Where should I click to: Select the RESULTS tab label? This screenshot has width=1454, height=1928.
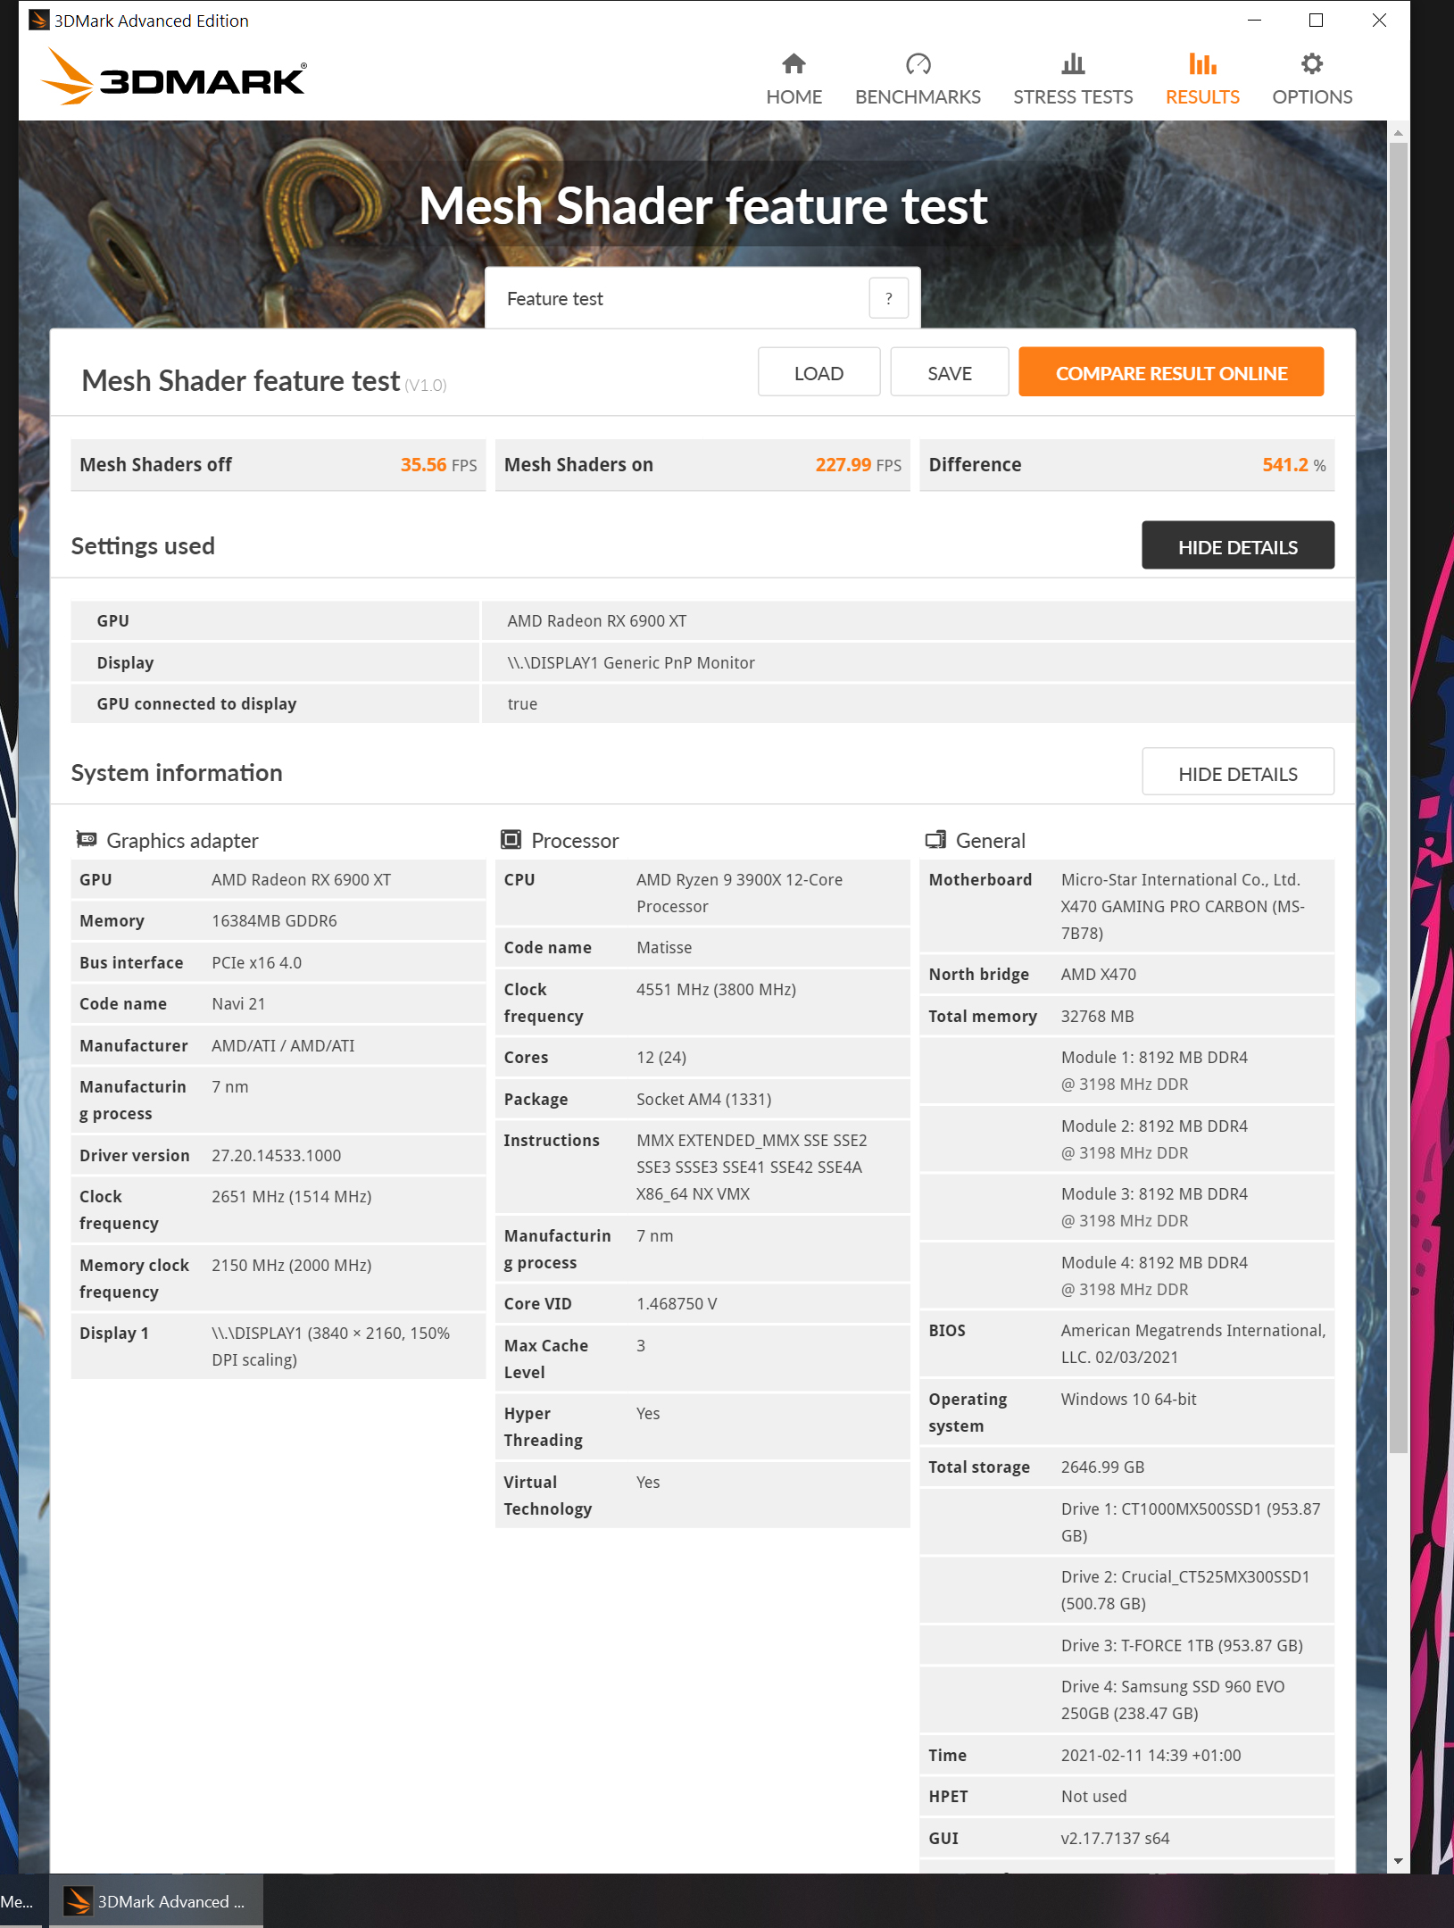pos(1202,96)
